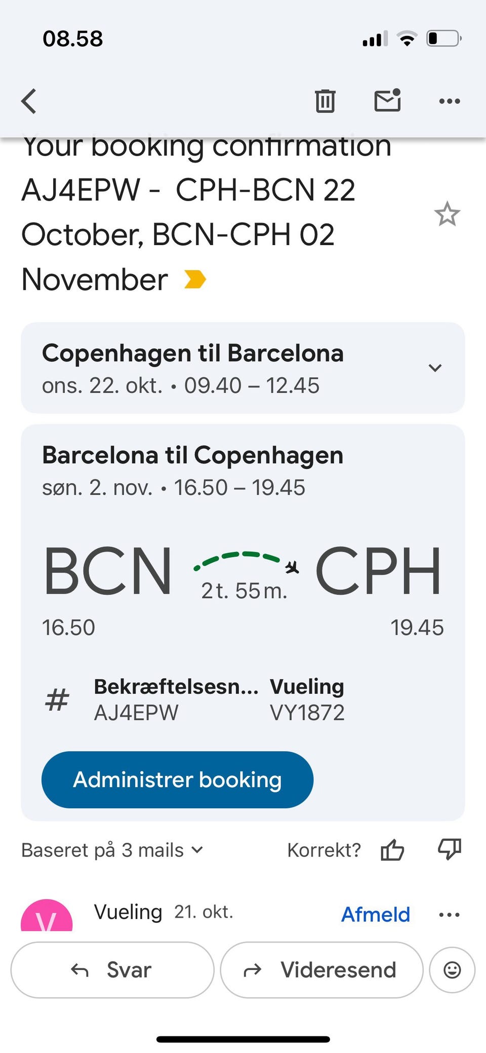The height and width of the screenshot is (1053, 486).
Task: Open top toolbar more options menu
Action: pos(450,101)
